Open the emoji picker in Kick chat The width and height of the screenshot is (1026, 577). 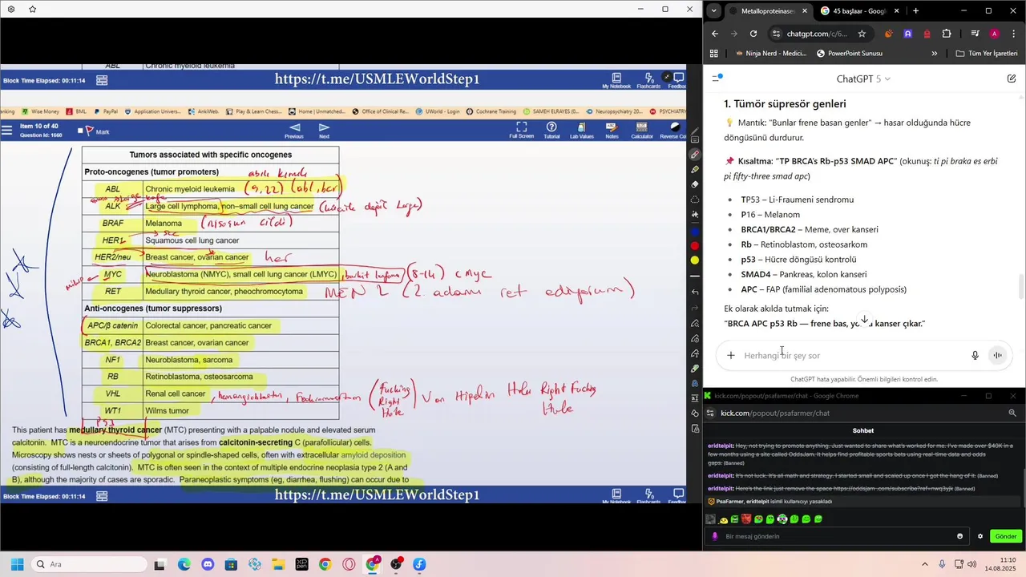coord(959,536)
